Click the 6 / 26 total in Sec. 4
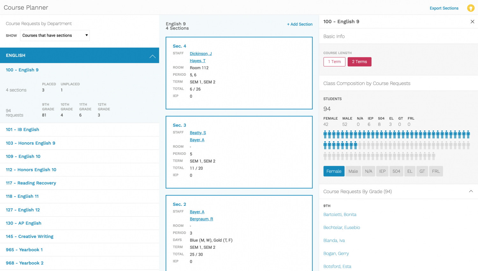478x271 pixels. coord(195,89)
